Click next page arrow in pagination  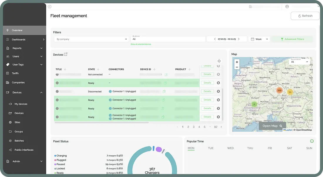pos(221,127)
